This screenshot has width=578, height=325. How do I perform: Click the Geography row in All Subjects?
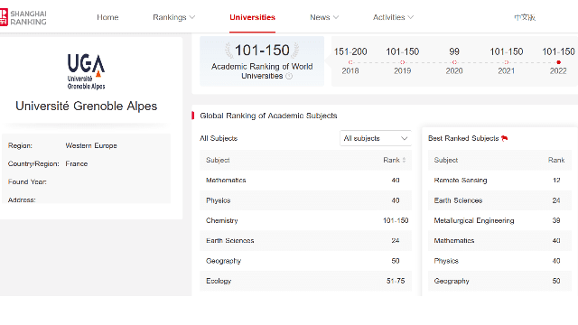coord(305,261)
